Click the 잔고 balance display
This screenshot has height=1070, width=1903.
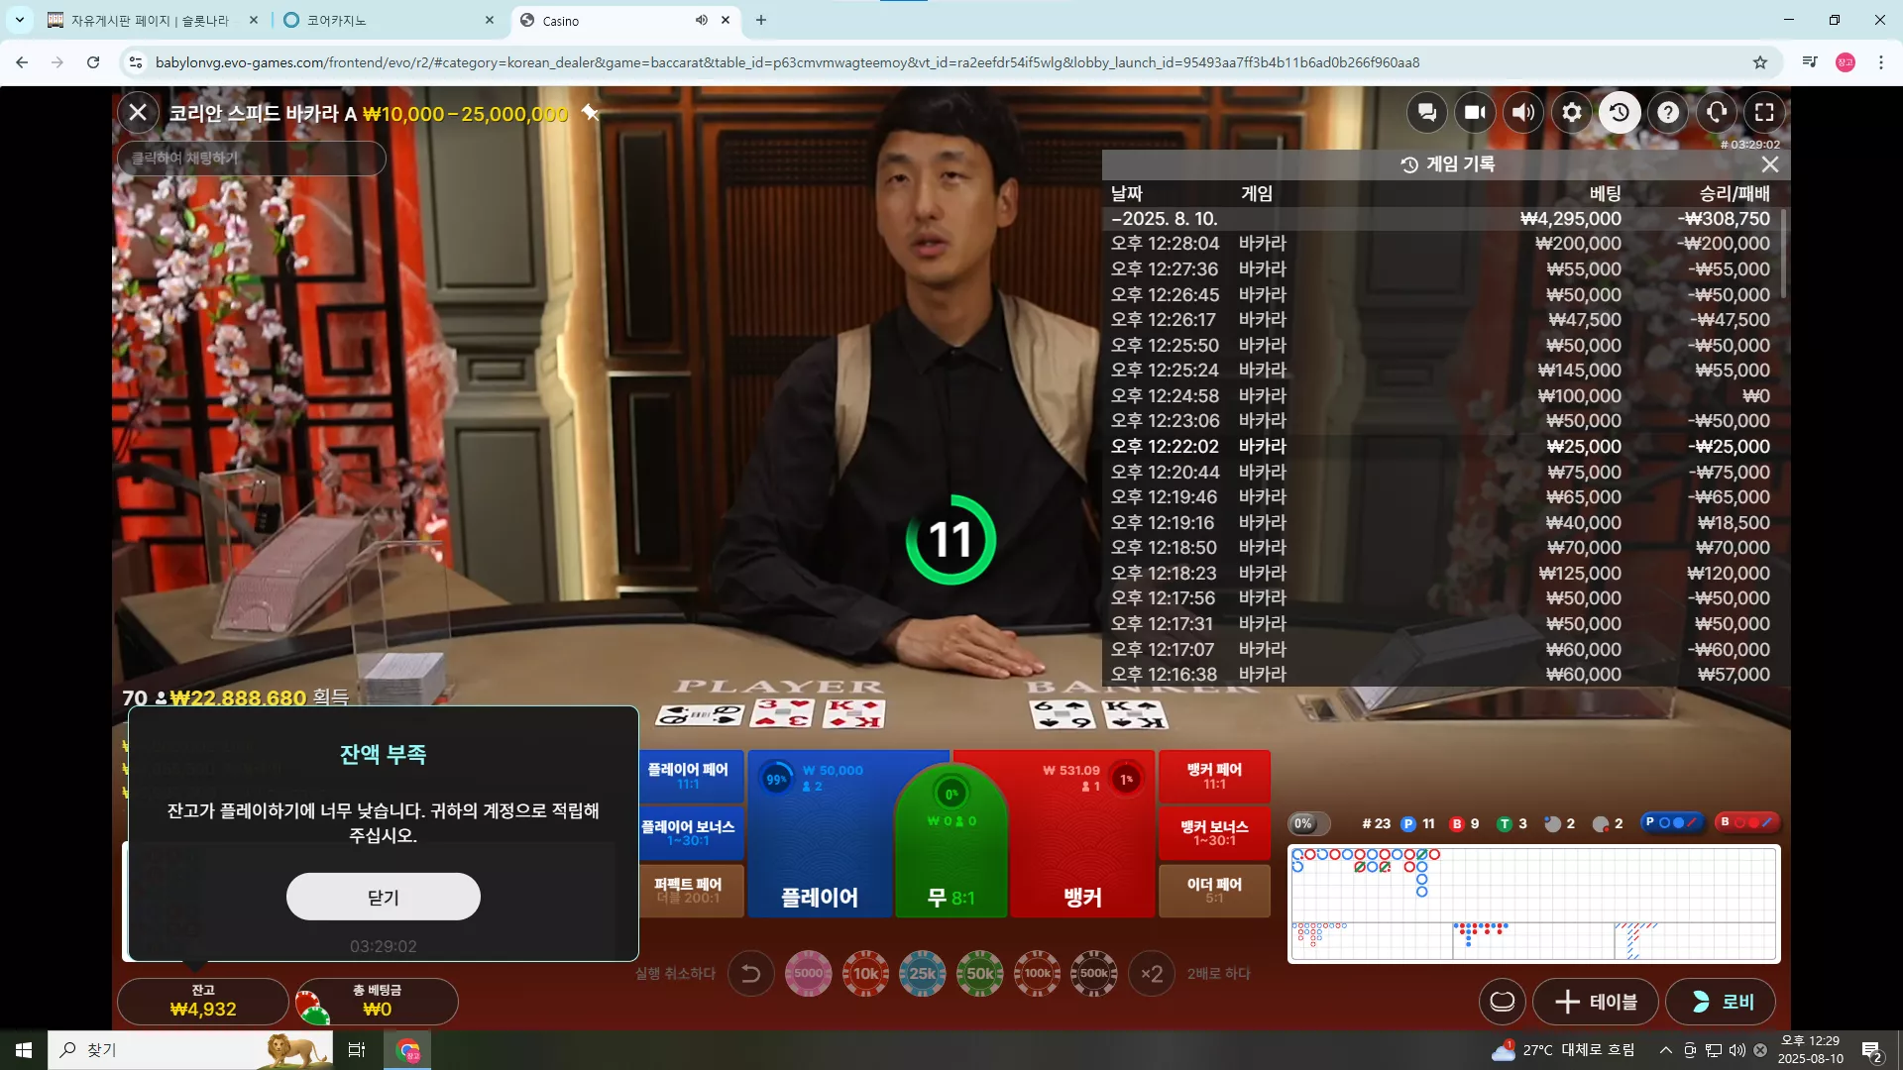tap(203, 1002)
